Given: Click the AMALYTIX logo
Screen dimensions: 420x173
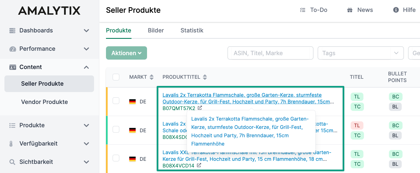Looking at the screenshot, I should (x=49, y=11).
